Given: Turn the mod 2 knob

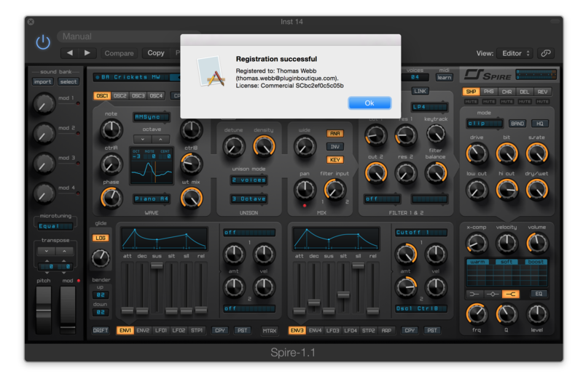Looking at the screenshot, I should (44, 134).
